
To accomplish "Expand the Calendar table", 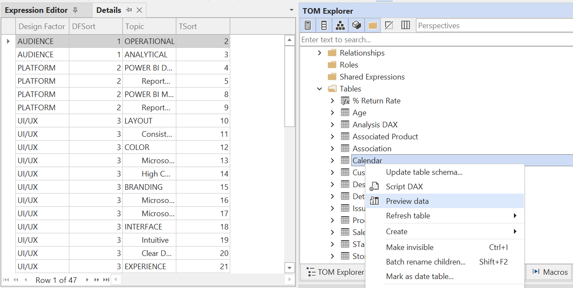I will (x=333, y=160).
